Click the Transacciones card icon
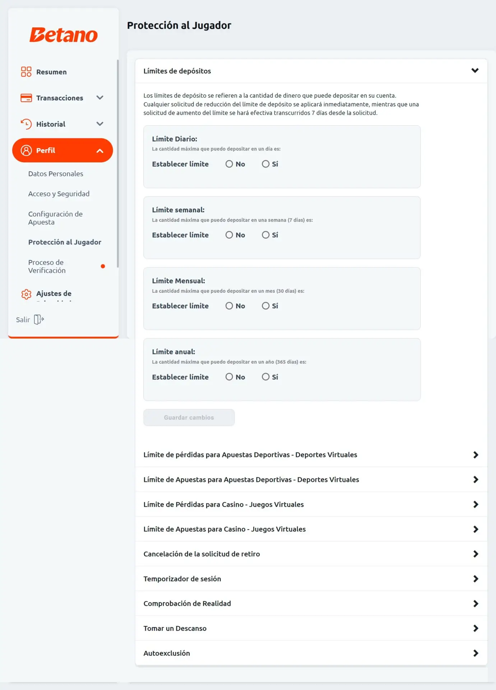Screen dimensions: 496x690 tap(26, 98)
